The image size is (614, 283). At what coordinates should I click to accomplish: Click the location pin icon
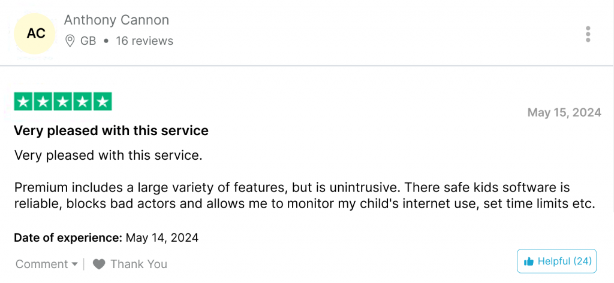pyautogui.click(x=70, y=41)
